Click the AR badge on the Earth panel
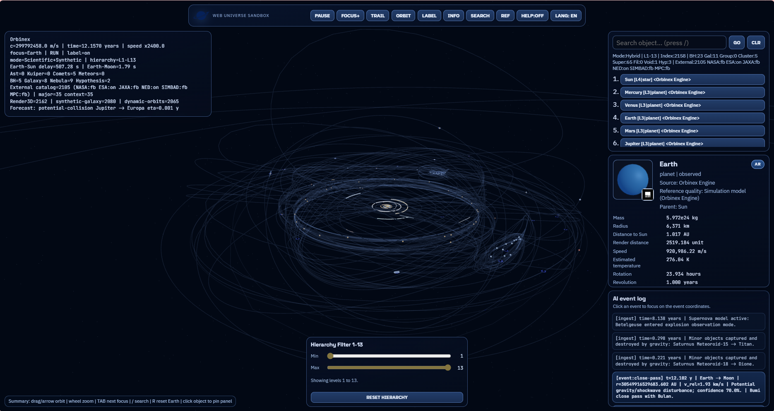Screen dimensions: 774x411 [x=758, y=164]
